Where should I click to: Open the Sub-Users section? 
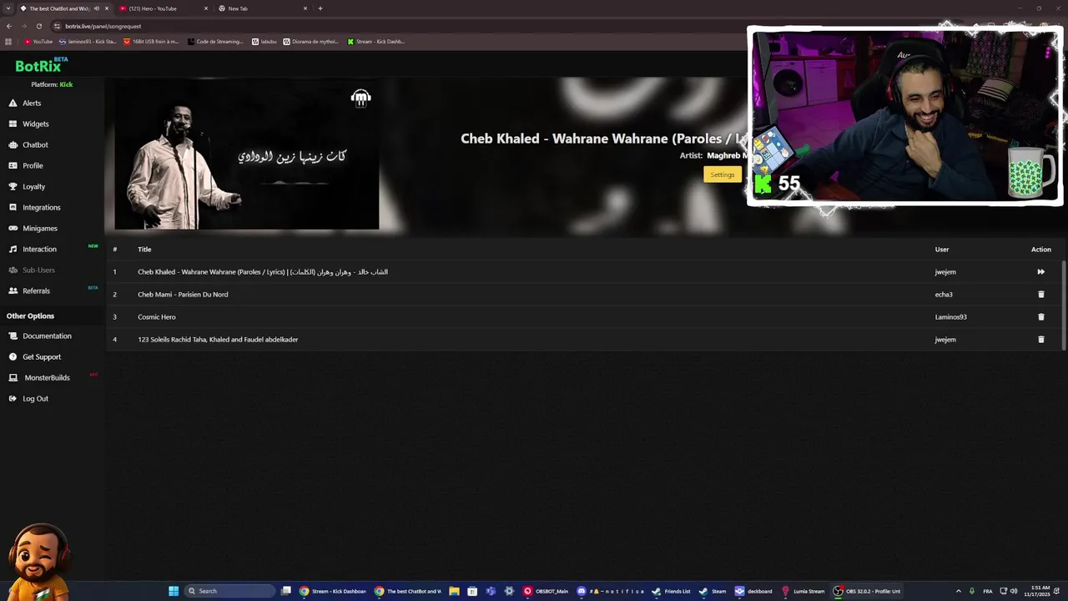click(x=32, y=270)
